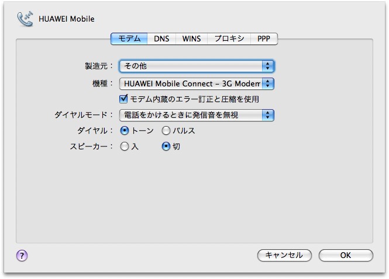Select speaker 切 radio button
Viewport: 389px width, 279px height.
click(166, 147)
